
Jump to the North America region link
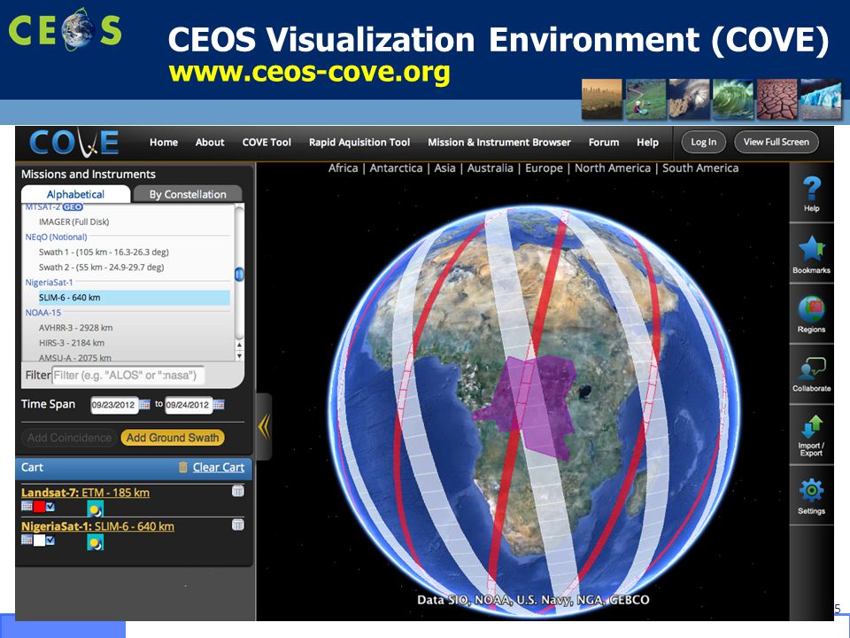[x=613, y=168]
